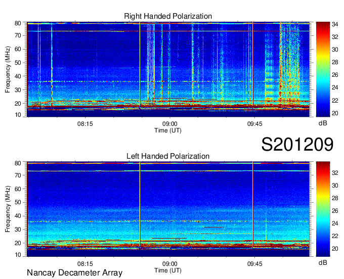The width and height of the screenshot is (344, 279).
Task: Click the "Left Handed Polarization" plot title
Action: click(x=168, y=156)
